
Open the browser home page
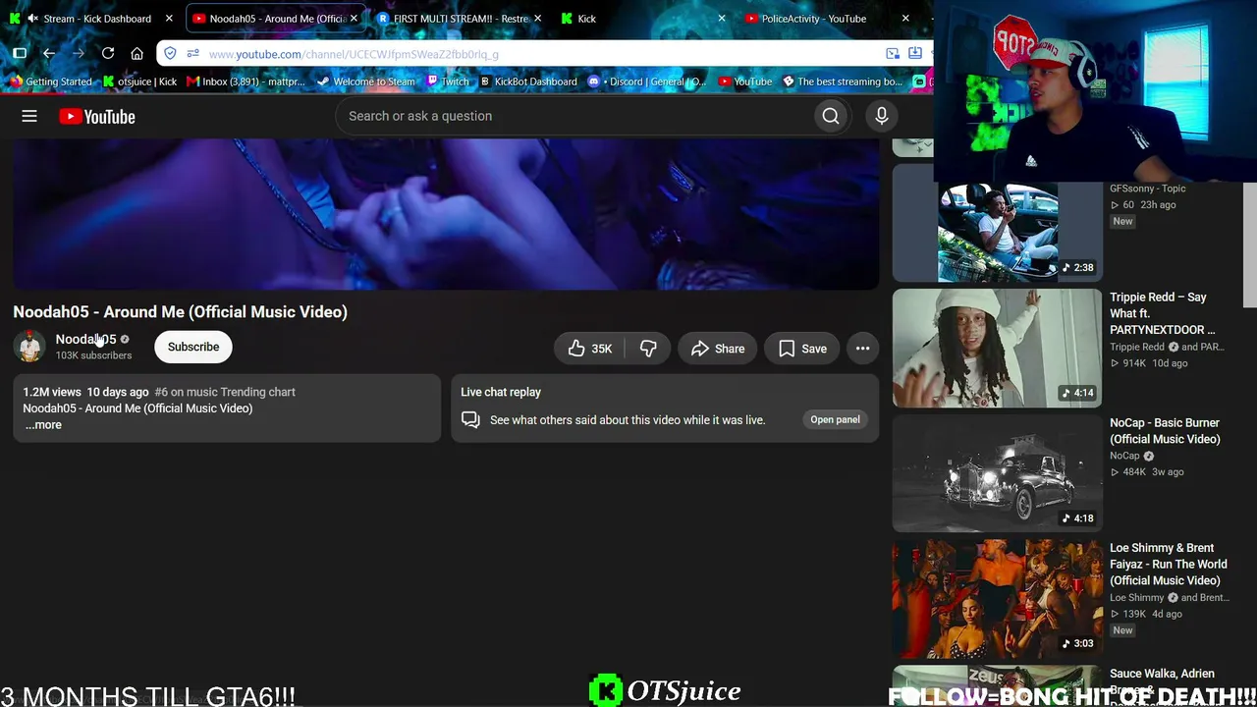point(137,53)
